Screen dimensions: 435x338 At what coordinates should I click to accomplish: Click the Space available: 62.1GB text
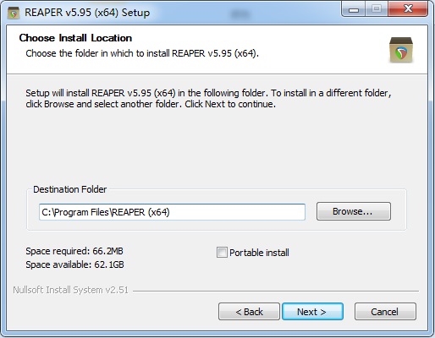click(x=74, y=264)
